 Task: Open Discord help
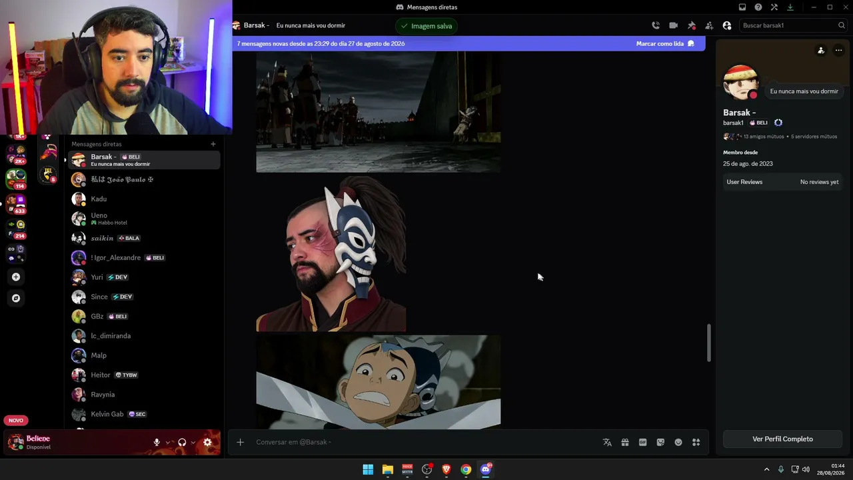tap(758, 7)
